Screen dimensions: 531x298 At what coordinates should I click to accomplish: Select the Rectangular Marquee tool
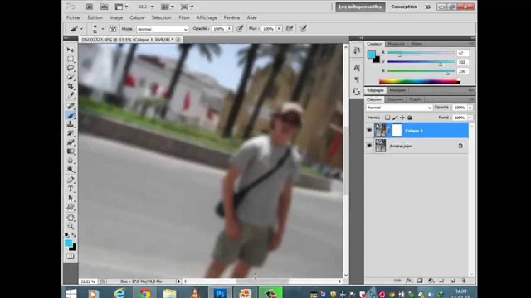click(x=71, y=59)
